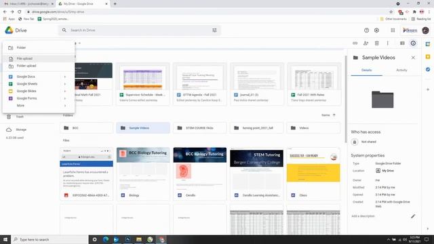434x244 pixels.
Task: Open Microsoft Edge from the taskbar
Action: click(x=106, y=239)
